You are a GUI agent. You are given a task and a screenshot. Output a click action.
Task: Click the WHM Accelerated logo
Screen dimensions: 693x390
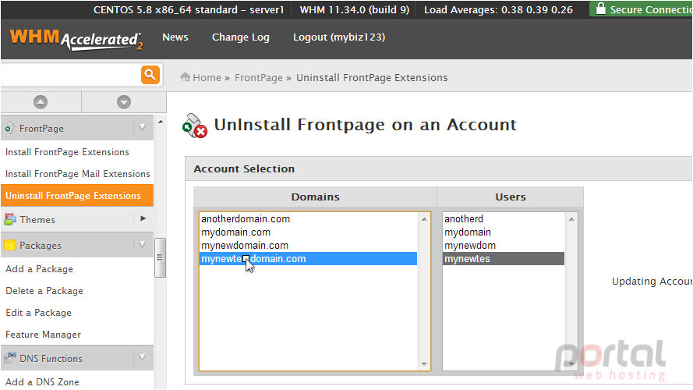(76, 39)
